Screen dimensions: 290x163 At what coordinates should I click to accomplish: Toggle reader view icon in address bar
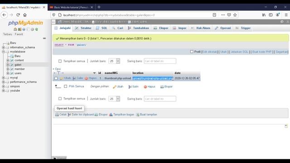tap(214, 15)
